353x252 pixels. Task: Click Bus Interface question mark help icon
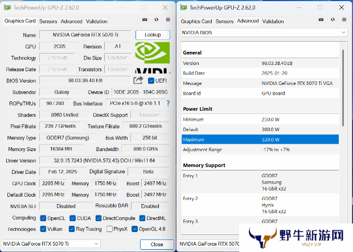pos(168,103)
